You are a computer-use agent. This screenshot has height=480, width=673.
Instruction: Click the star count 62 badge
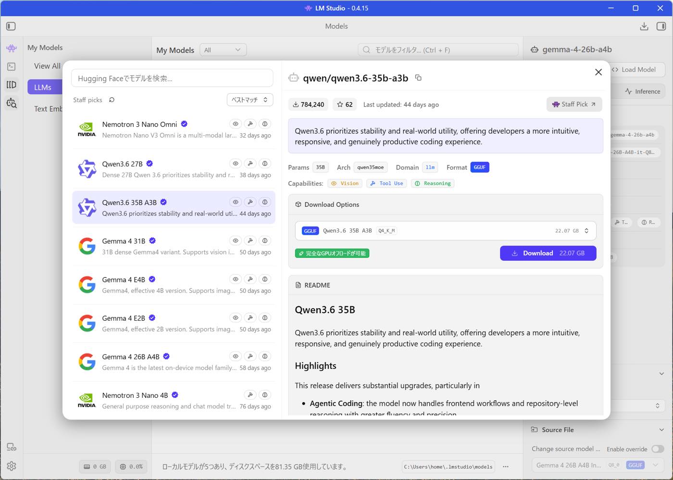point(345,104)
